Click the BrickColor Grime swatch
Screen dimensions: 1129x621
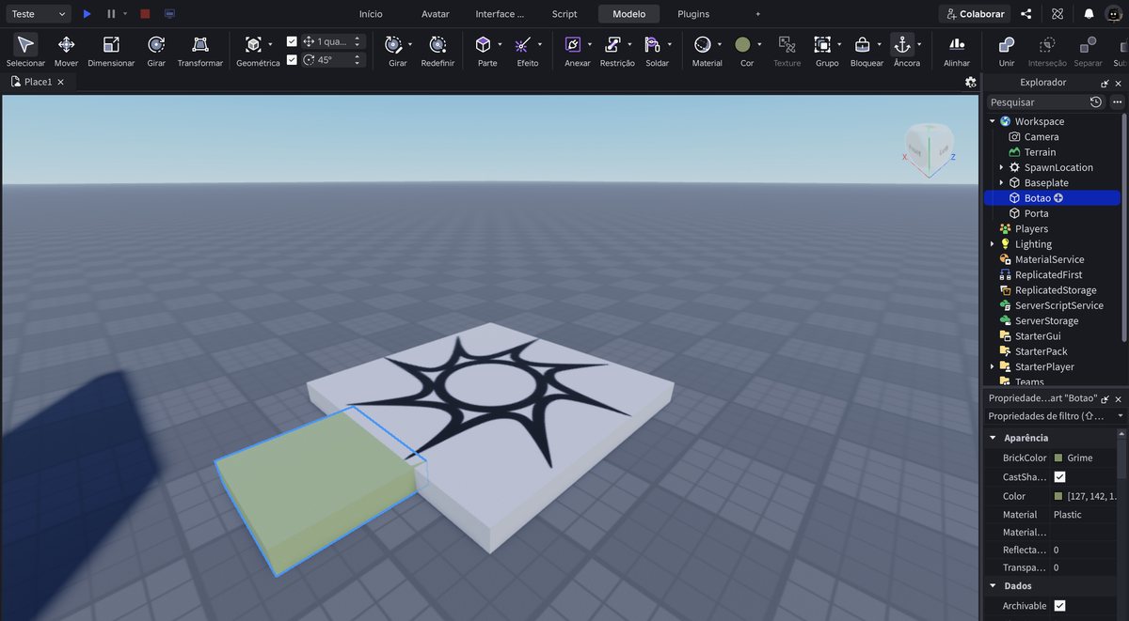[1058, 458]
